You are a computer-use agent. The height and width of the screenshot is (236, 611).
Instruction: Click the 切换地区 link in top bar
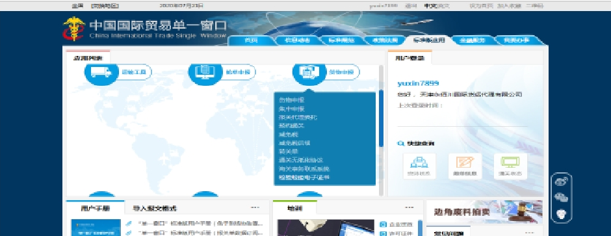pos(105,6)
